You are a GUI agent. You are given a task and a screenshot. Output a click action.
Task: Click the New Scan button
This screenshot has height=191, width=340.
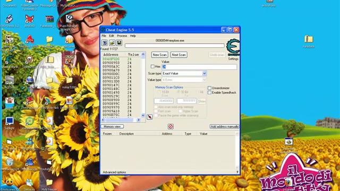(159, 55)
